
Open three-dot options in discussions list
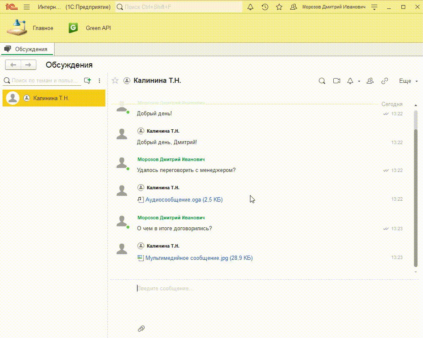99,80
